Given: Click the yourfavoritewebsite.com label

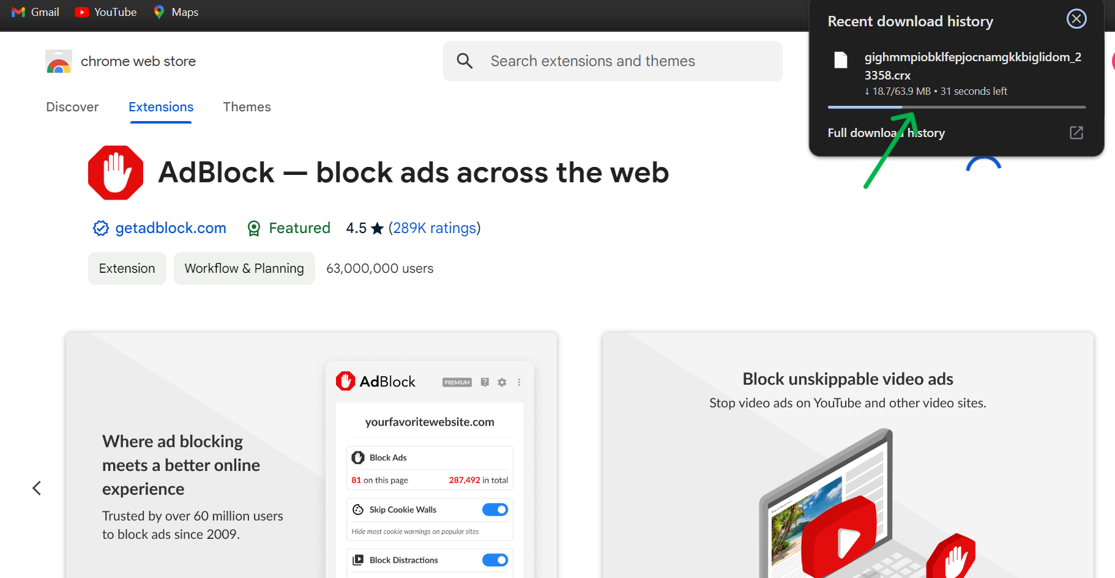Looking at the screenshot, I should [430, 422].
